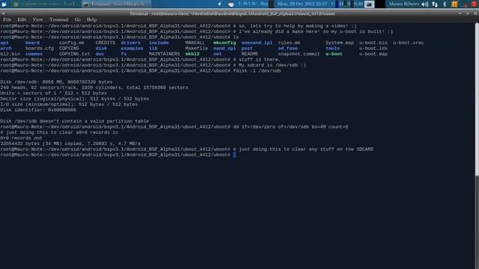Switch to the Upload your video browser window

[45, 4]
